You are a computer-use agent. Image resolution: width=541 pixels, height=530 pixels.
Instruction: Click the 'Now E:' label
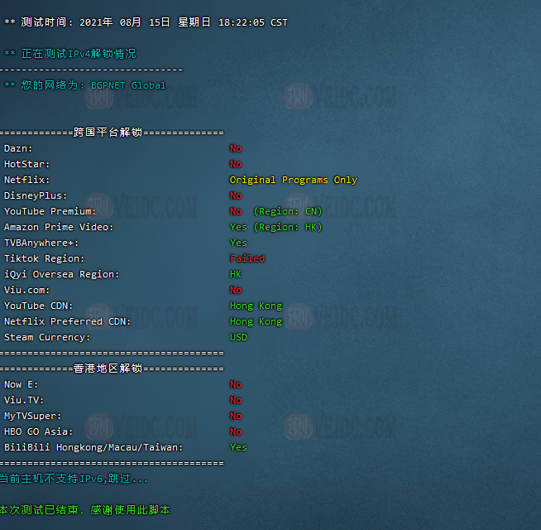click(21, 384)
